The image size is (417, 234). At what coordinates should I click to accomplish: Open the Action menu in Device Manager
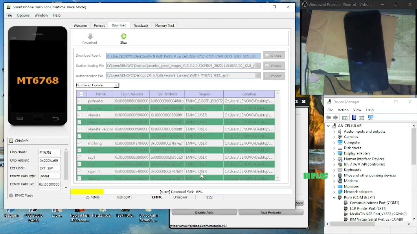pos(343,110)
